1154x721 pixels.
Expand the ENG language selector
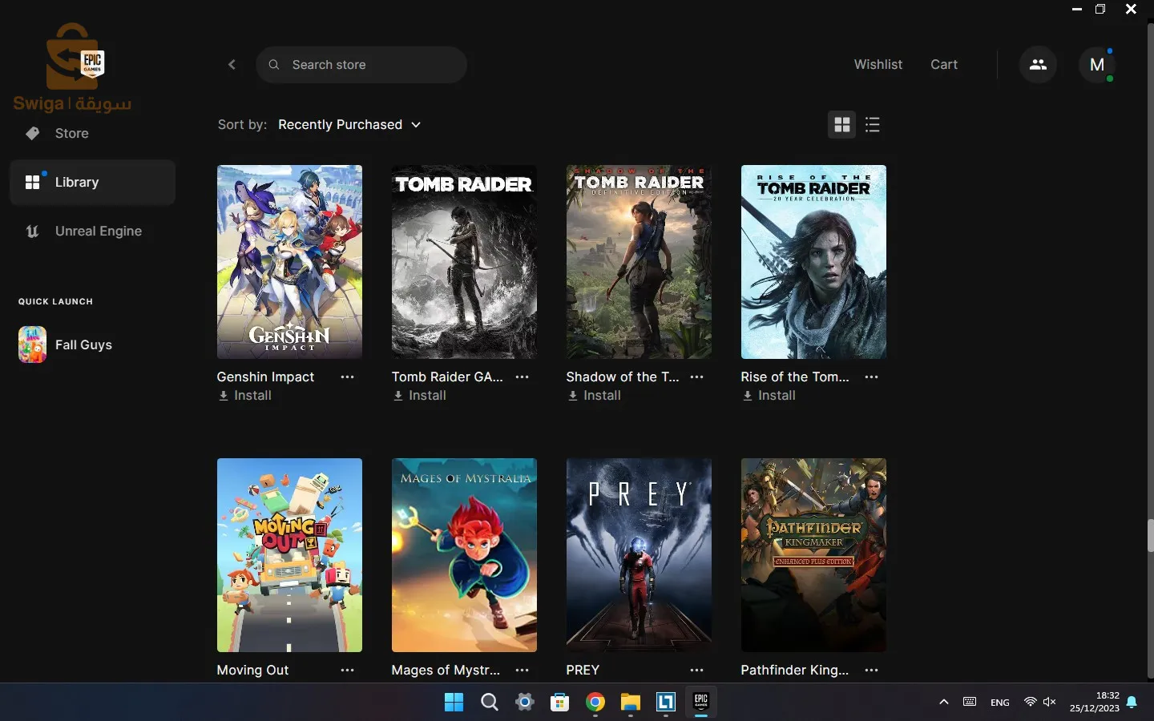coord(999,703)
